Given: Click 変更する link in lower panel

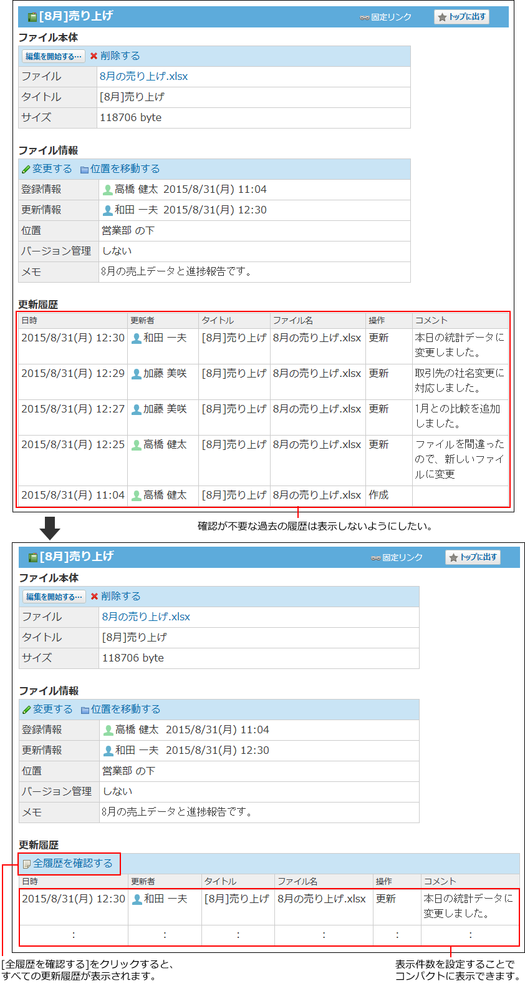Looking at the screenshot, I should (x=53, y=709).
